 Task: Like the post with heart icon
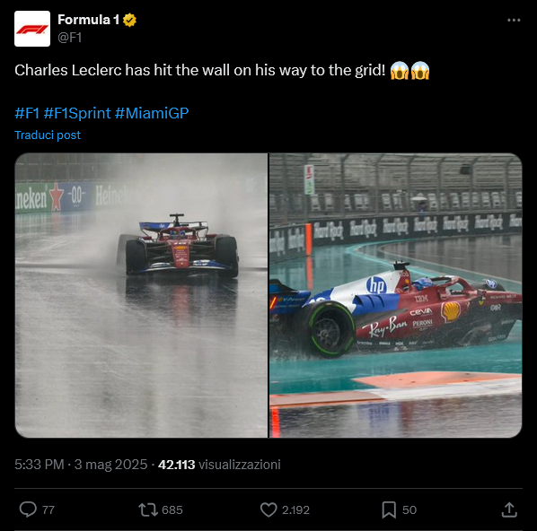tap(268, 509)
